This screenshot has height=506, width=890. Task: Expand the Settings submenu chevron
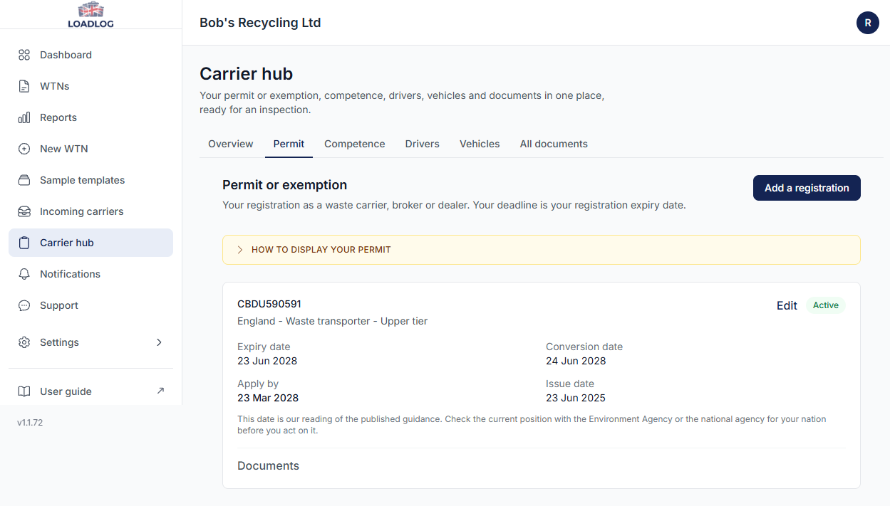point(159,342)
